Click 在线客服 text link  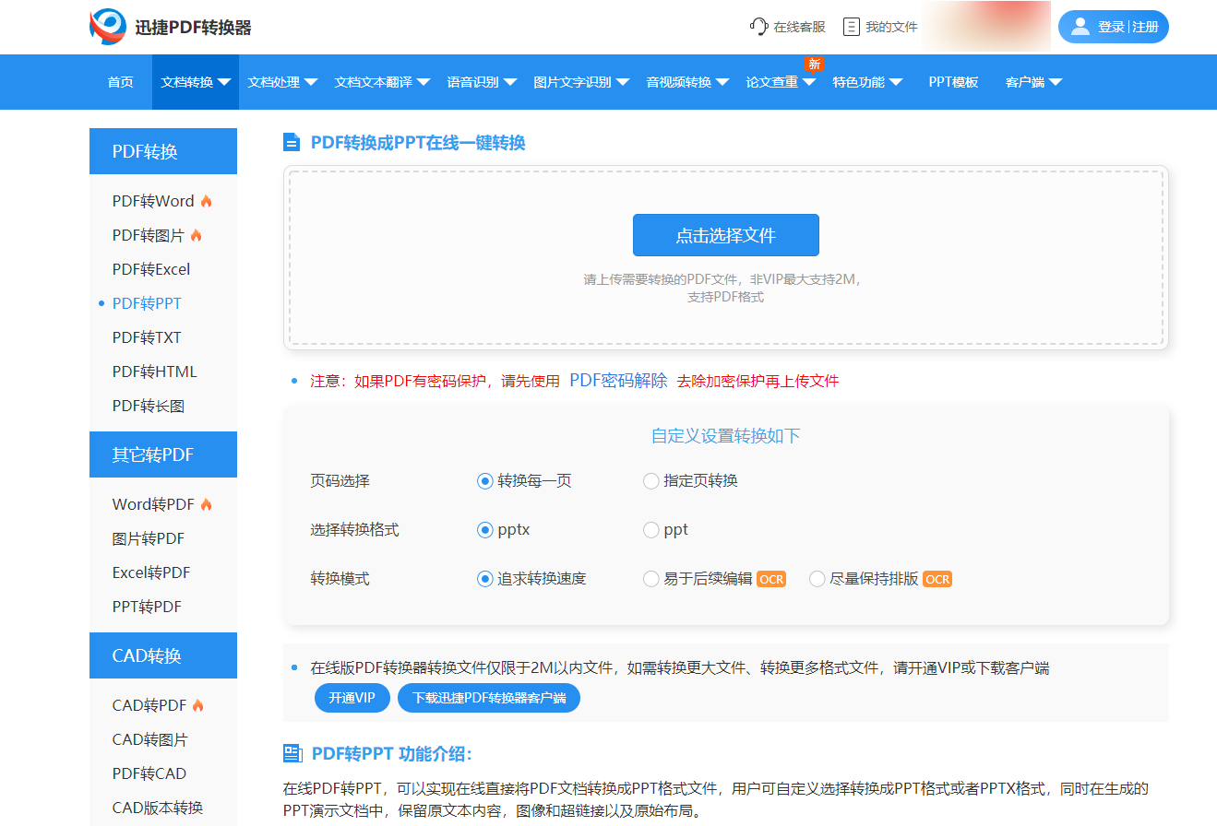click(800, 27)
